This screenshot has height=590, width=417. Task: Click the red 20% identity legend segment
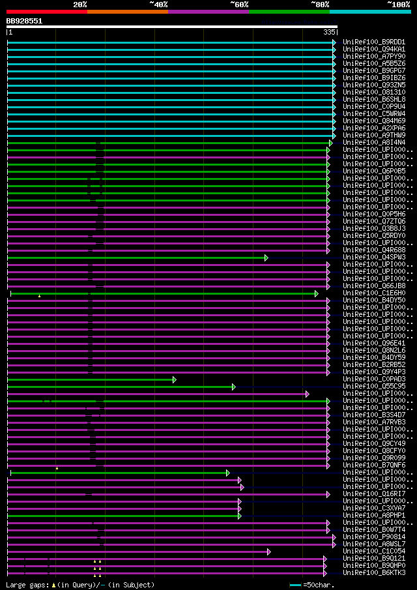[47, 12]
